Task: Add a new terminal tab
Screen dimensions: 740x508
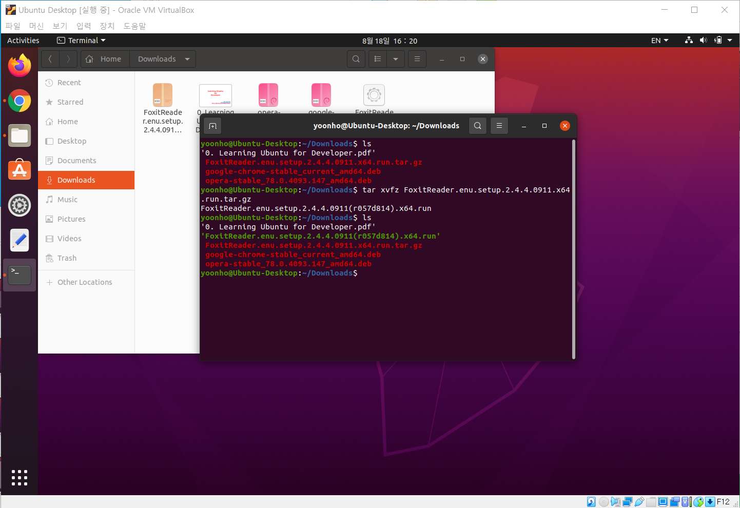Action: 212,126
